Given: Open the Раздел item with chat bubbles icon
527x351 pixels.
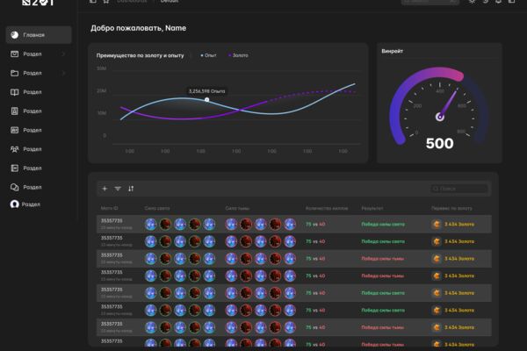Looking at the screenshot, I should (32, 187).
